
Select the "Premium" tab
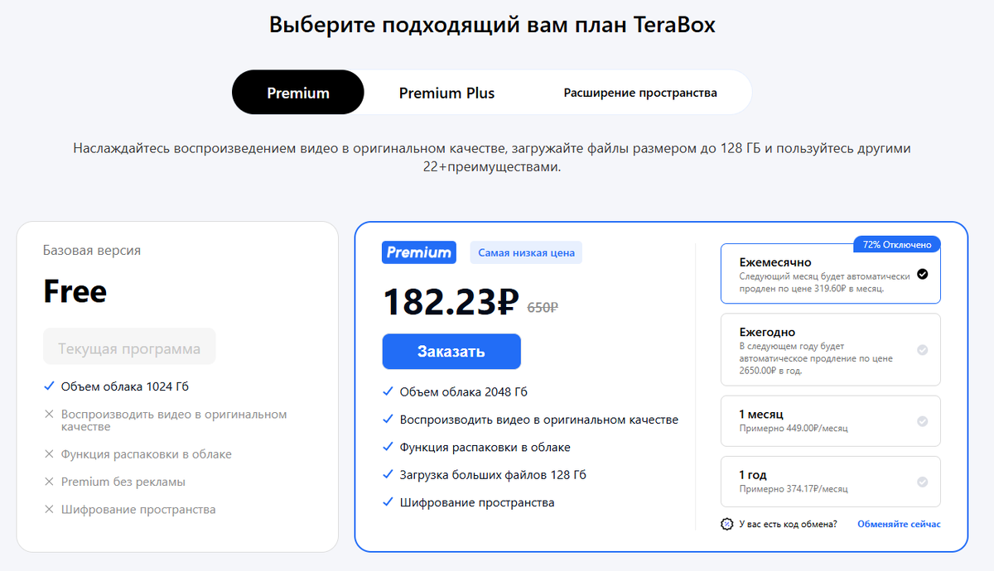[x=297, y=92]
